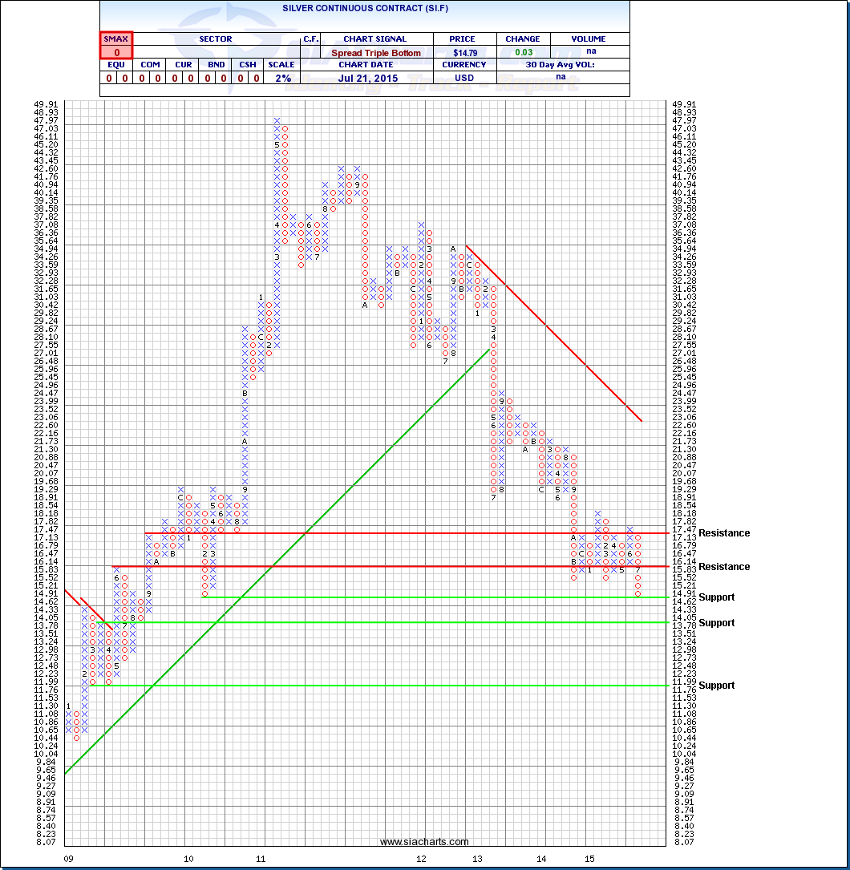The image size is (850, 870).
Task: Click the Support label near 13.78
Action: tap(716, 623)
